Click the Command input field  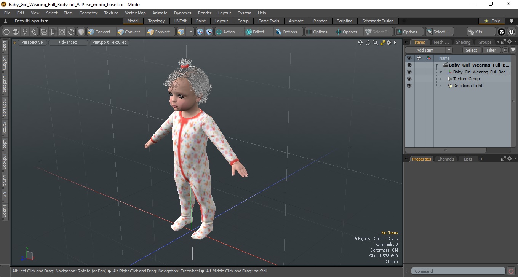click(459, 271)
